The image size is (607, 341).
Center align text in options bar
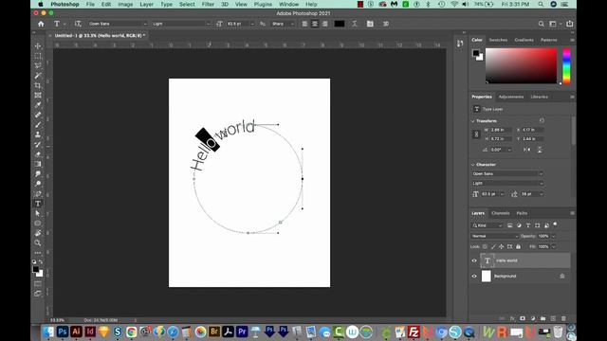[x=315, y=24]
